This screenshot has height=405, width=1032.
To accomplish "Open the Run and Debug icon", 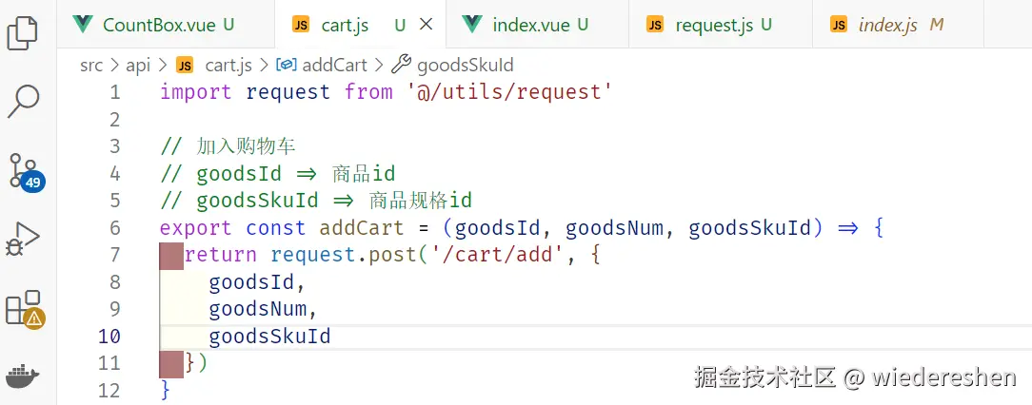I will (23, 238).
